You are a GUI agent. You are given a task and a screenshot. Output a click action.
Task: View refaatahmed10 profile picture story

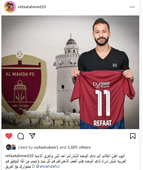pos(10,7)
